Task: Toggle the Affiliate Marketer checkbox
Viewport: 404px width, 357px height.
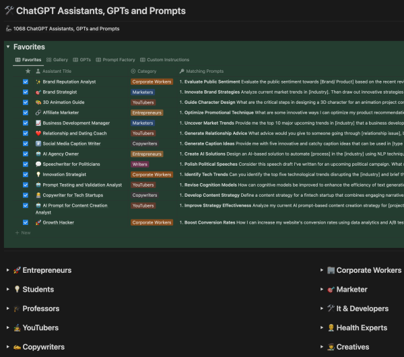Action: click(26, 112)
